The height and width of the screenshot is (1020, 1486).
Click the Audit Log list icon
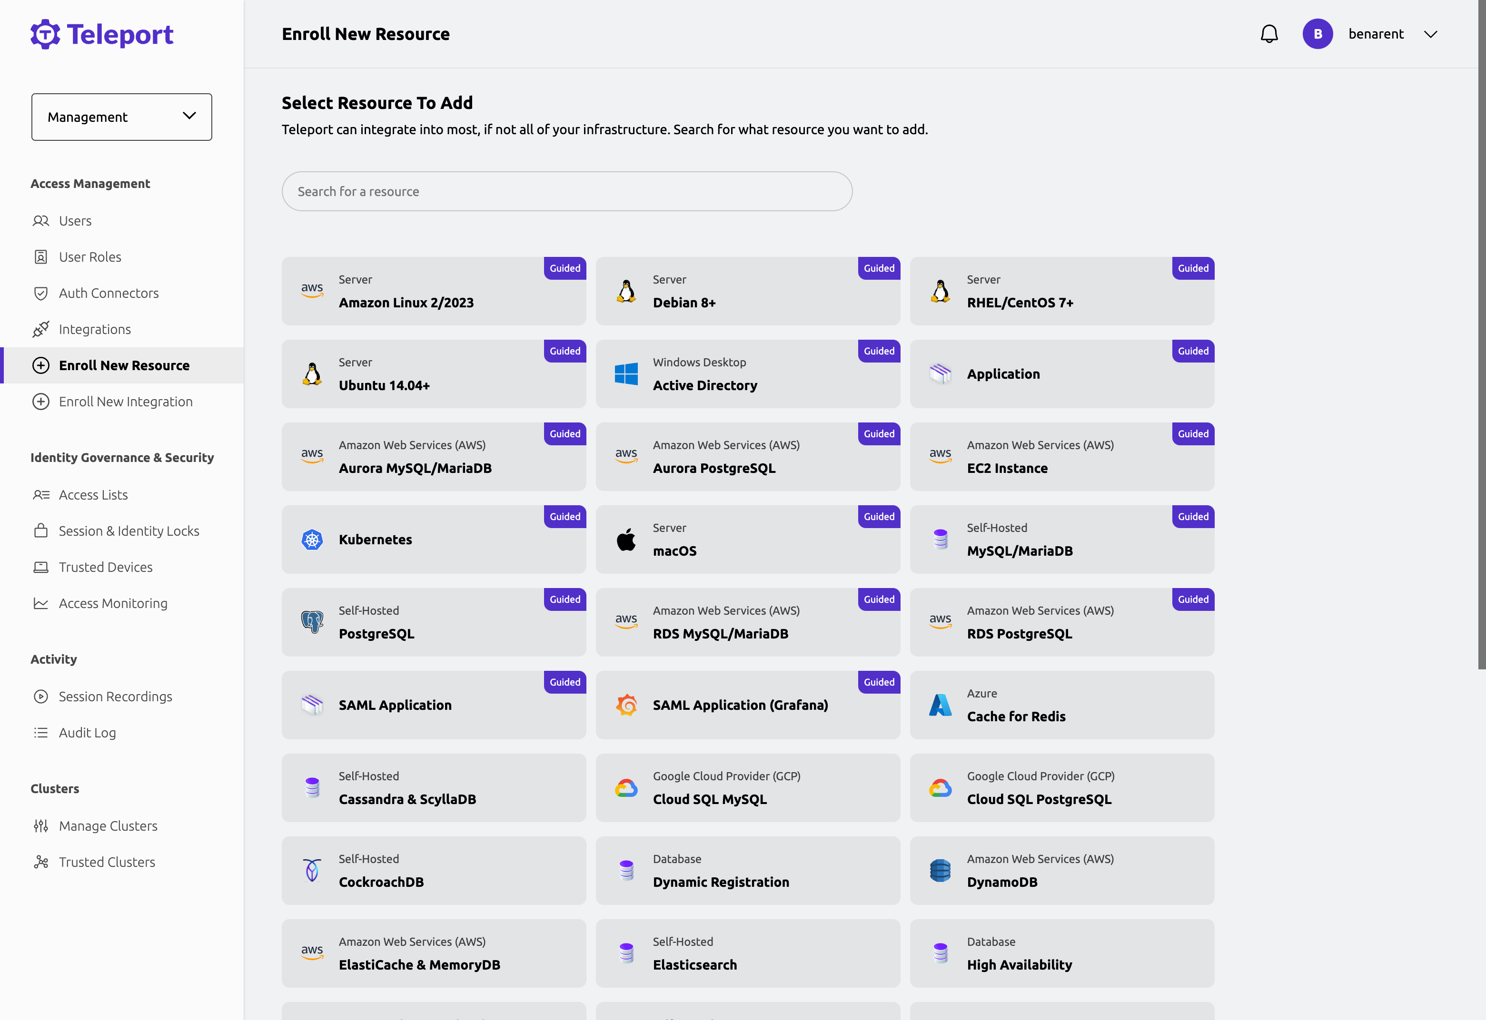[x=41, y=733]
